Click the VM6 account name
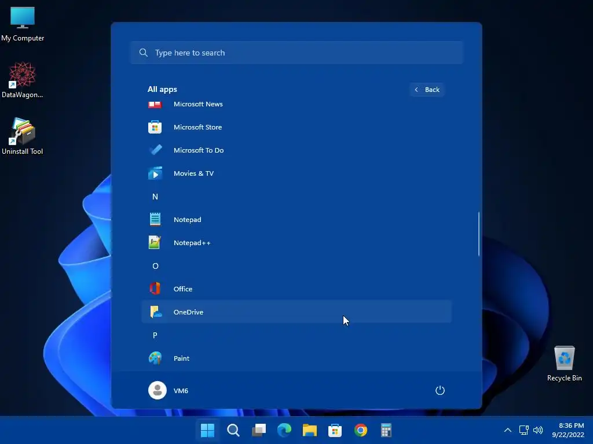593x444 pixels. 181,391
